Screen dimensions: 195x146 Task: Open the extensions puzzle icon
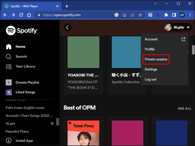click(166, 15)
